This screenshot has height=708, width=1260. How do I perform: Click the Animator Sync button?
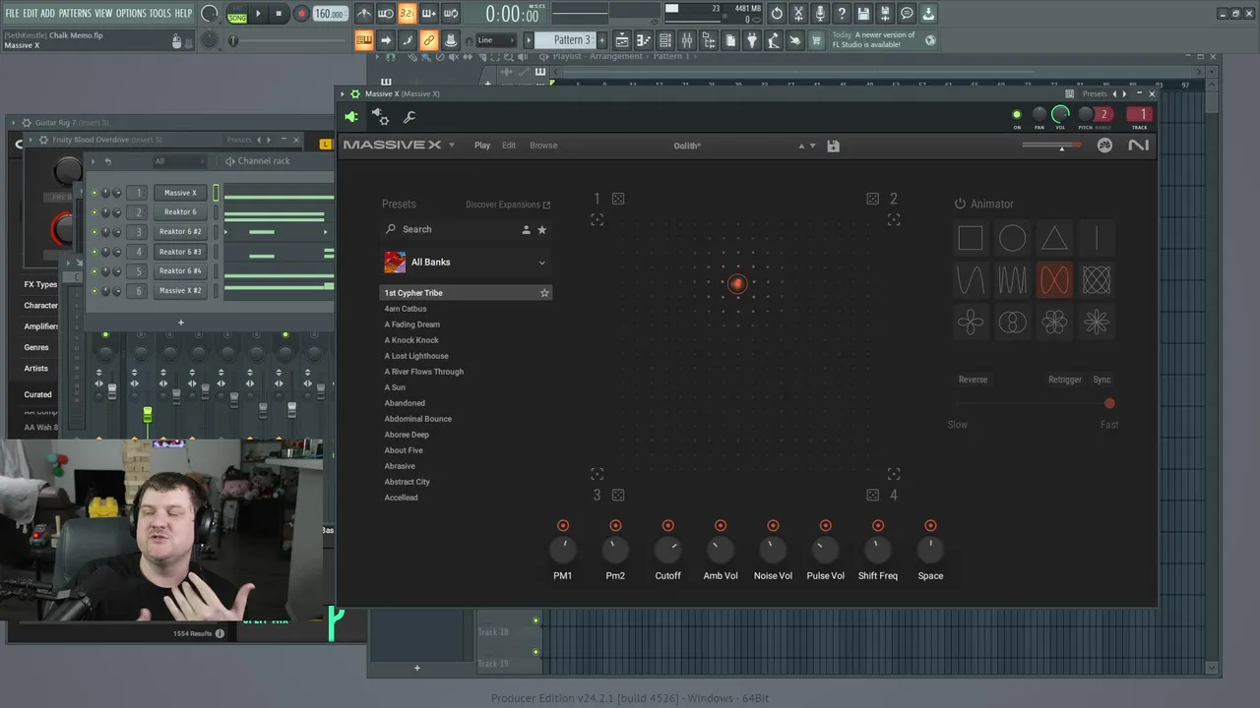coord(1102,380)
